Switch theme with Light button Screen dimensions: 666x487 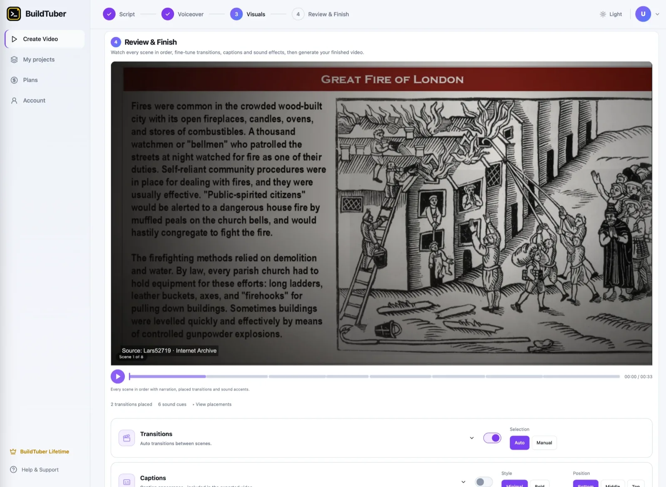pos(611,14)
